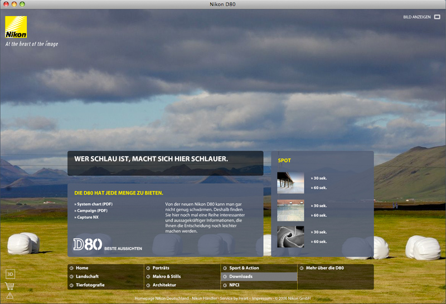Minimize the Nikon D80 window

tap(14, 4)
